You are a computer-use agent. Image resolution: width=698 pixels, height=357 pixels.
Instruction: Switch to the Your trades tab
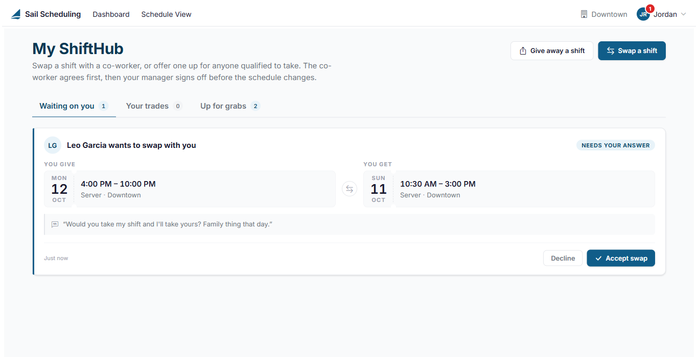pos(154,106)
